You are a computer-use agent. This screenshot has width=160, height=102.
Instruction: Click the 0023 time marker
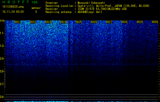(x=48, y=22)
